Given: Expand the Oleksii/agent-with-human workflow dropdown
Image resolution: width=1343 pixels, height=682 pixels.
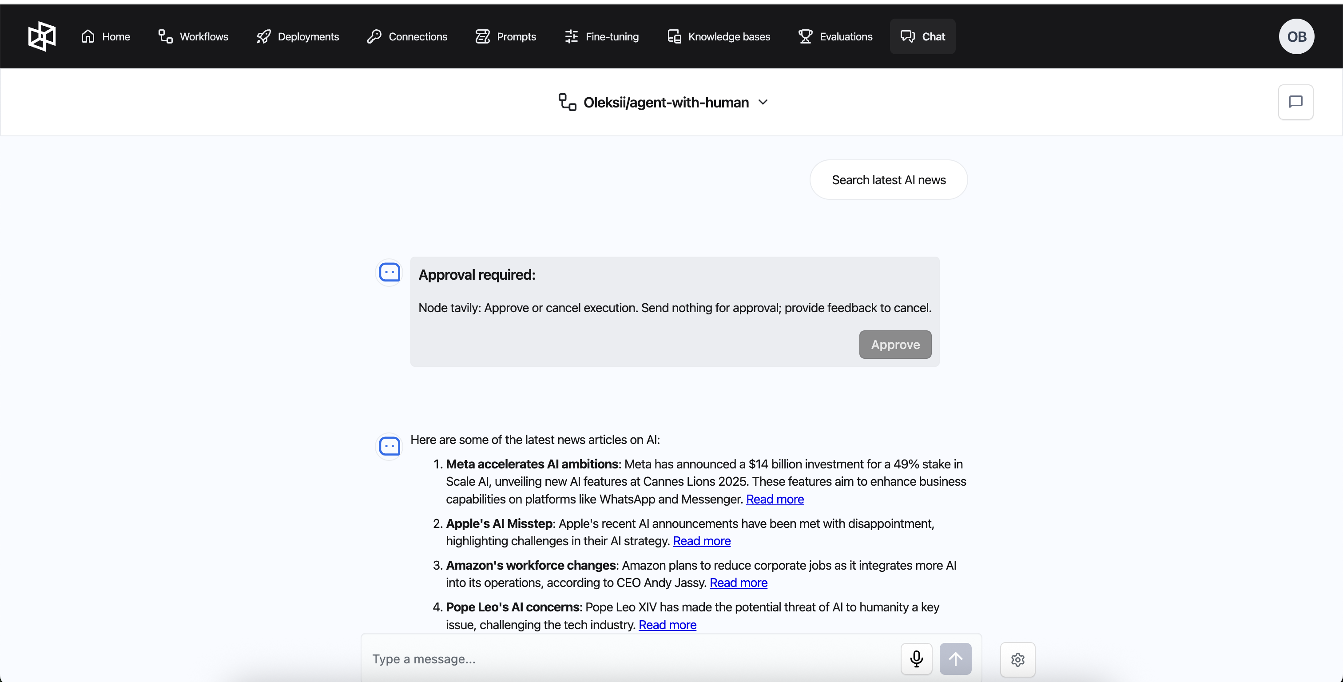Looking at the screenshot, I should pos(763,102).
